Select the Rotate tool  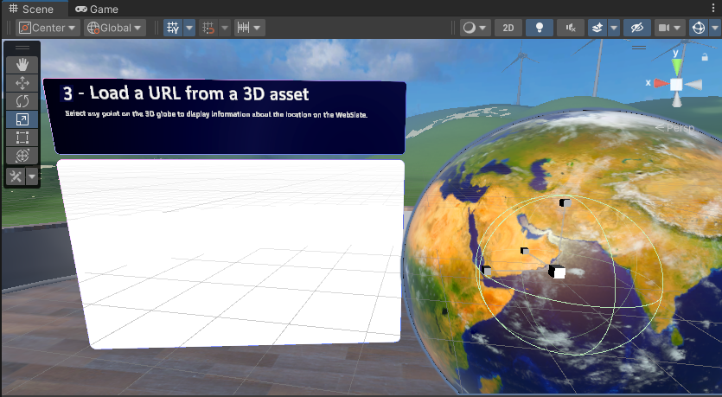(22, 101)
